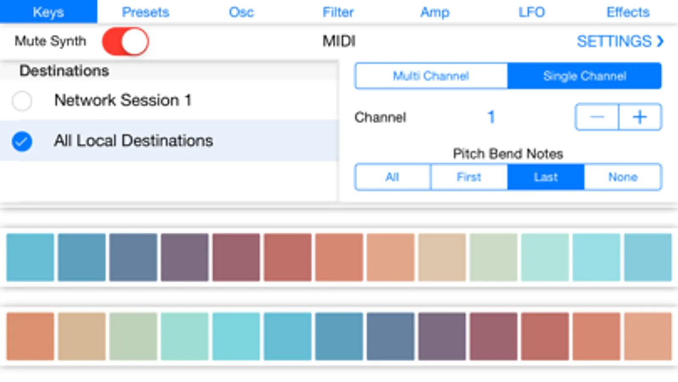This screenshot has width=678, height=382.
Task: Set Pitch Bend Notes to First
Action: tap(469, 177)
